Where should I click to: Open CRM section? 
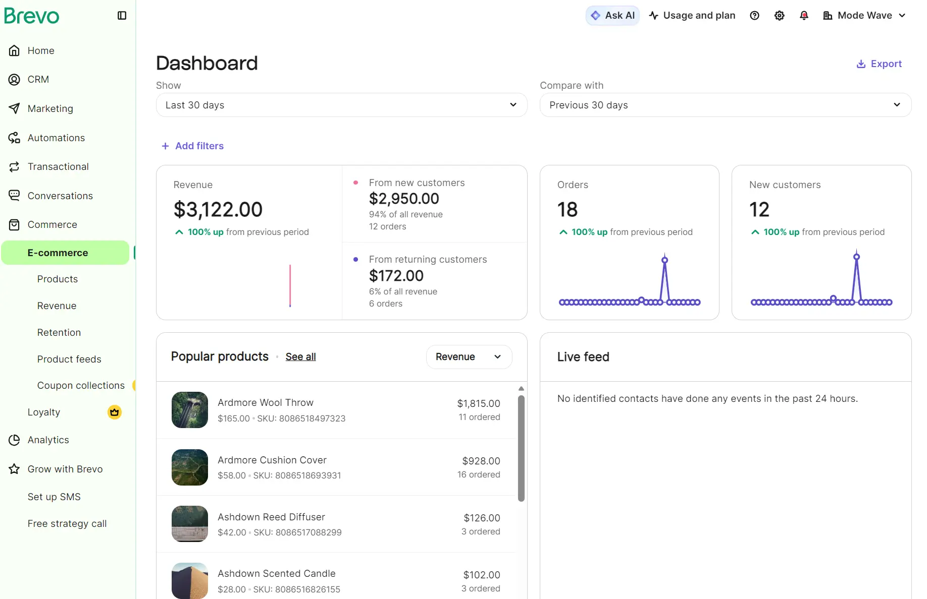[38, 80]
